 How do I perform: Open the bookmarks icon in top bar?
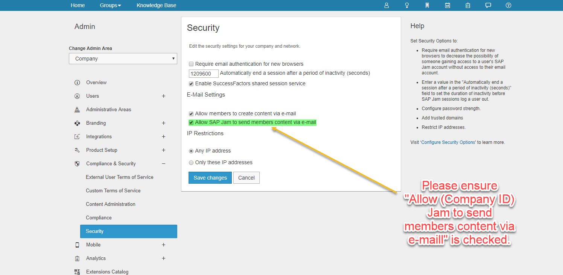pos(427,5)
